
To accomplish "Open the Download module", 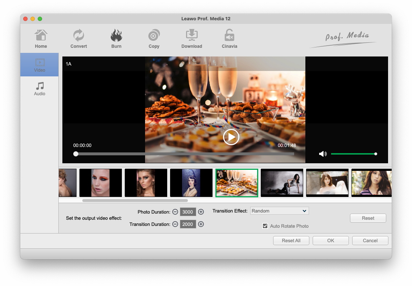I will point(192,39).
